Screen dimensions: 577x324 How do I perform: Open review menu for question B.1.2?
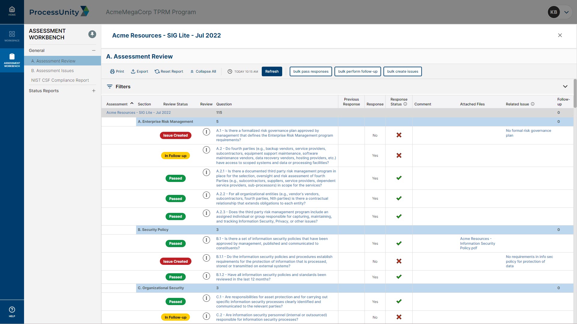tap(206, 276)
